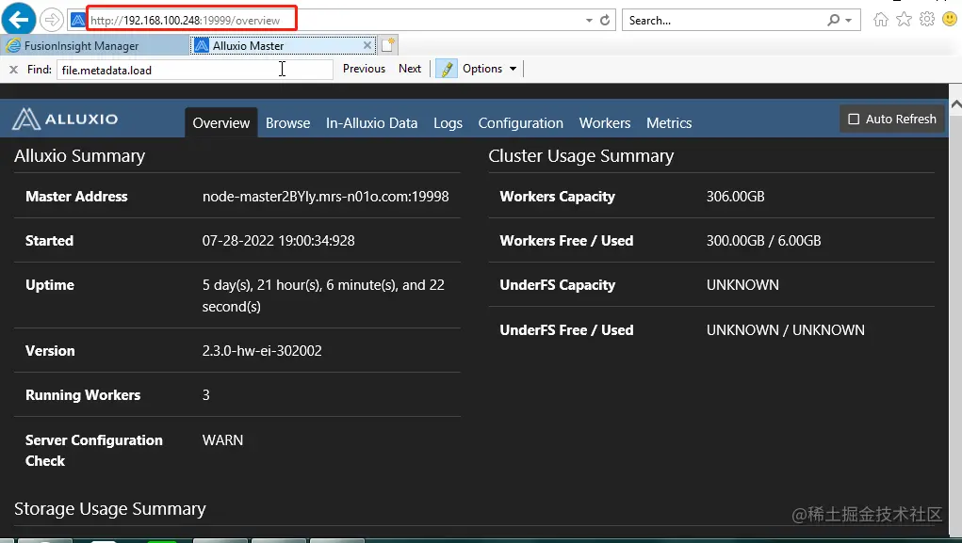
Task: Click the value 300.00GB / 6.00GB
Action: tap(764, 240)
